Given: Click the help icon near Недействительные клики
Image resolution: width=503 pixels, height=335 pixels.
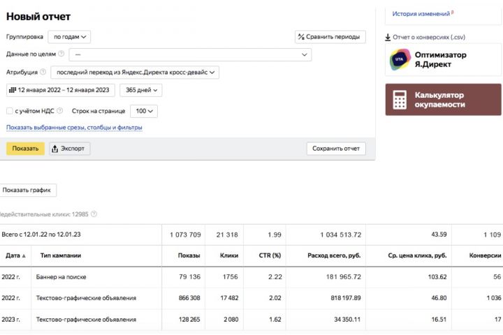Looking at the screenshot, I should [x=94, y=214].
